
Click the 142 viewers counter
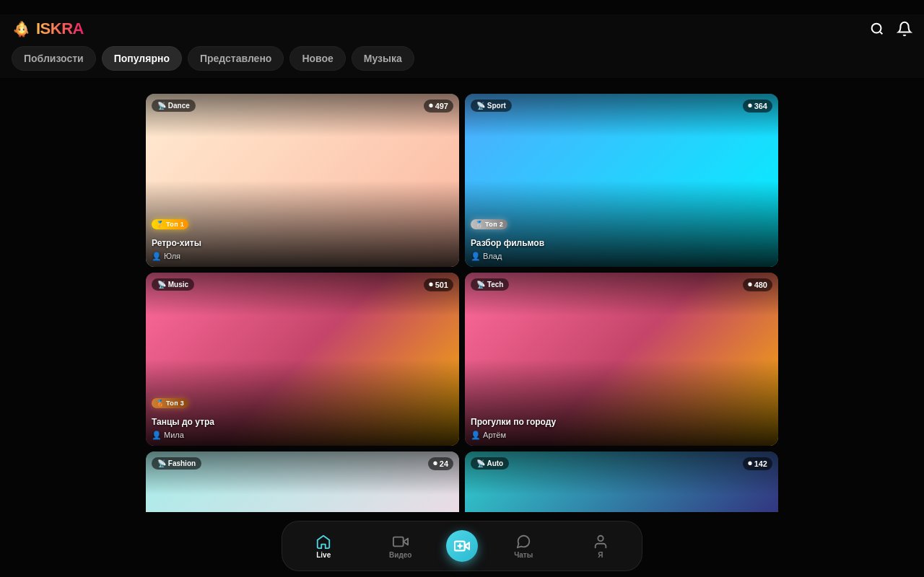(757, 464)
